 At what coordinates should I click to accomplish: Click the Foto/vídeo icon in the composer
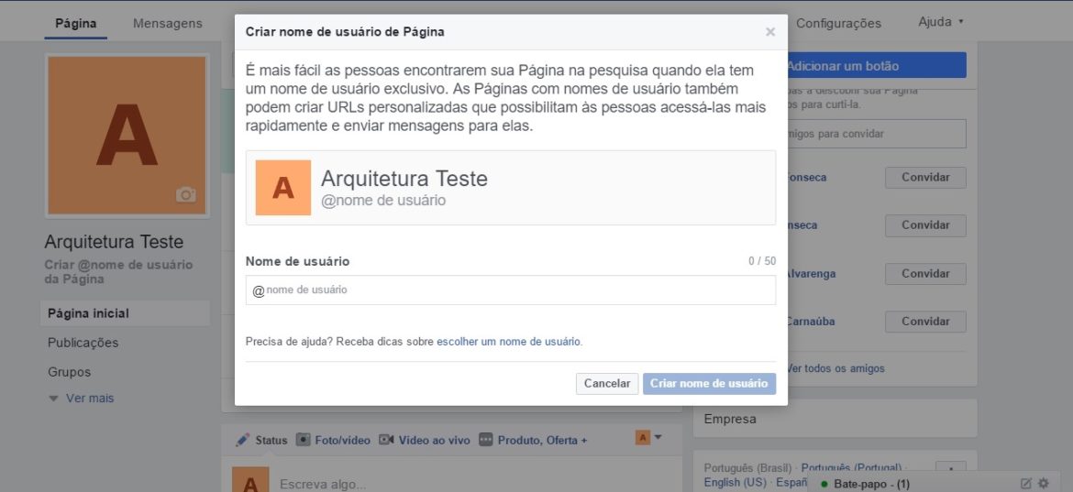coord(304,440)
